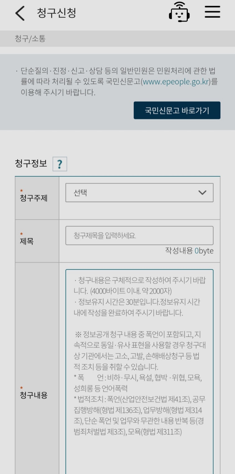Open the hamburger menu
235x474 pixels.
point(212,13)
